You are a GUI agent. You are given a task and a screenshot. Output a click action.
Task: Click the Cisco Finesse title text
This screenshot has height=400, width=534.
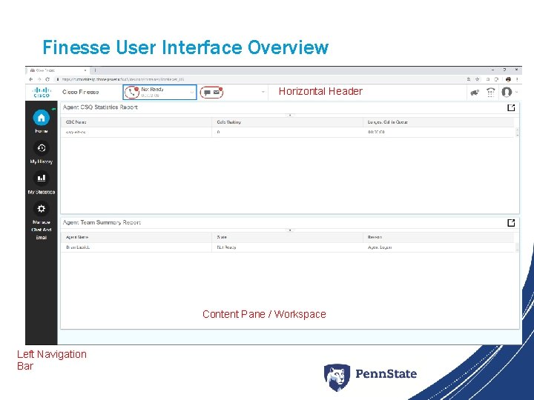pyautogui.click(x=81, y=92)
